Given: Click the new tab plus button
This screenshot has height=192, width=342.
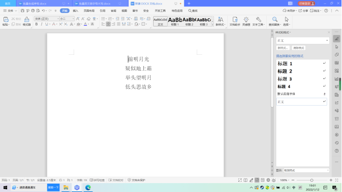Looking at the screenshot, I should (189, 3).
